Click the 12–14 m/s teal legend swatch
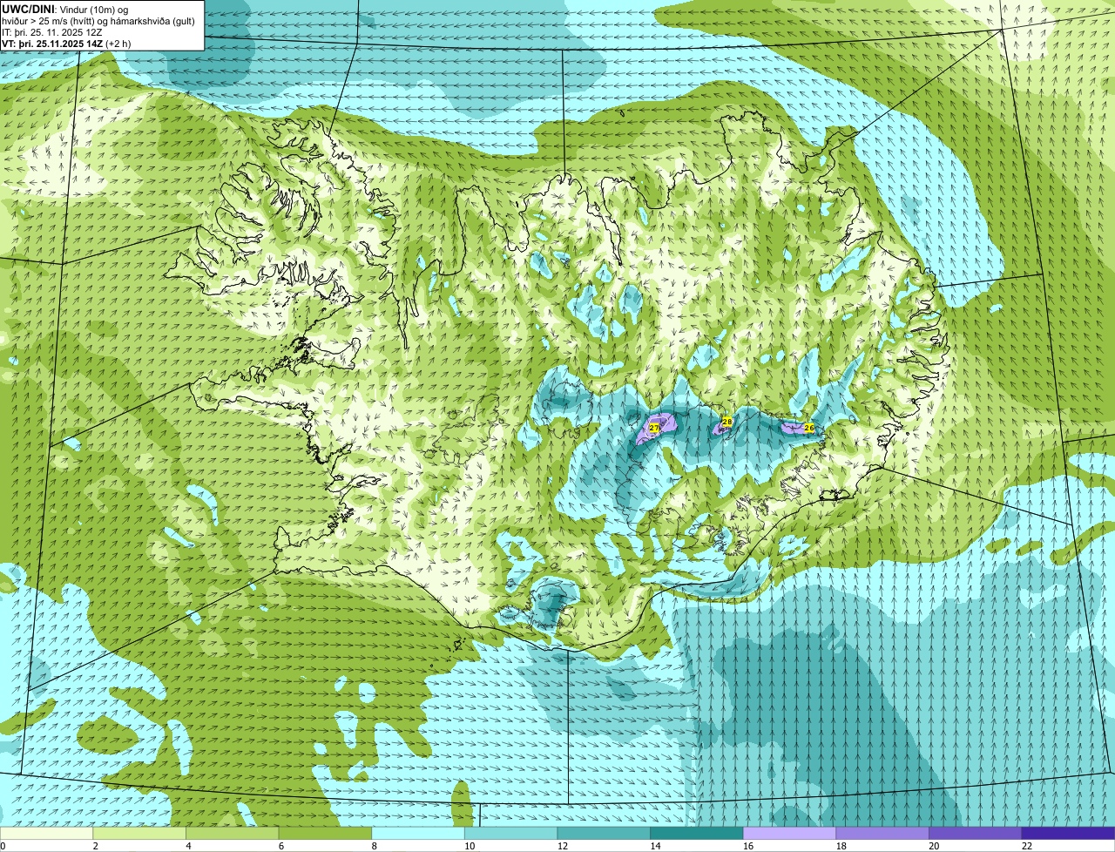 (x=604, y=833)
